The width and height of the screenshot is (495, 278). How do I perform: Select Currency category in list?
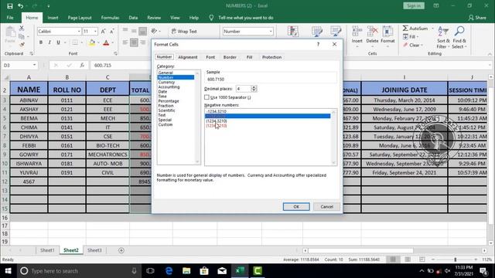[166, 82]
